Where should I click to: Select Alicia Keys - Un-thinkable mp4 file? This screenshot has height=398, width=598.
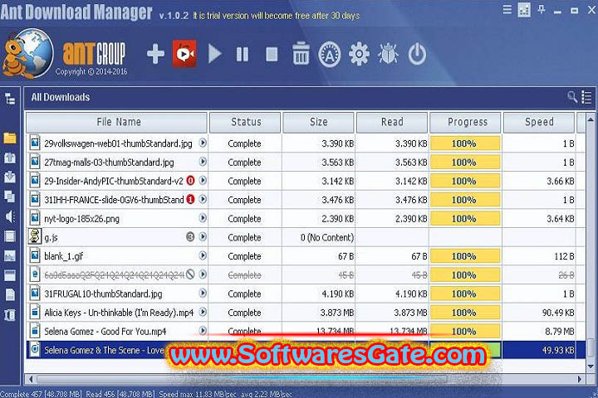click(x=119, y=313)
